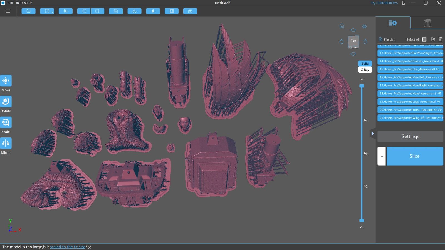Select file 15 Hair in file list
The height and width of the screenshot is (250, 445).
410,69
